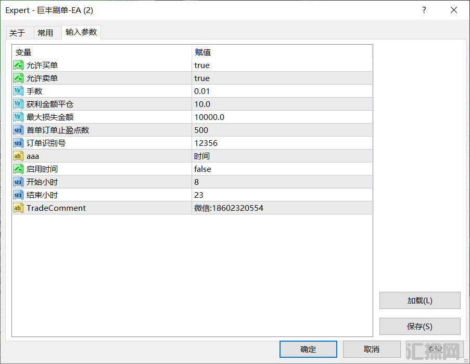Select the 时间 value for aaa
The image size is (470, 364).
(202, 156)
